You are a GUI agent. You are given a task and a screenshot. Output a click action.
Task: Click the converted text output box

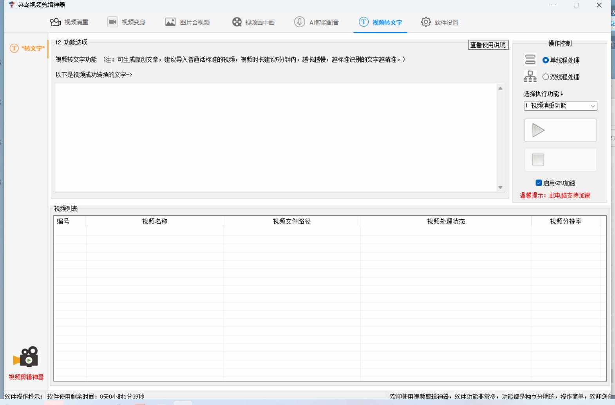(x=276, y=138)
